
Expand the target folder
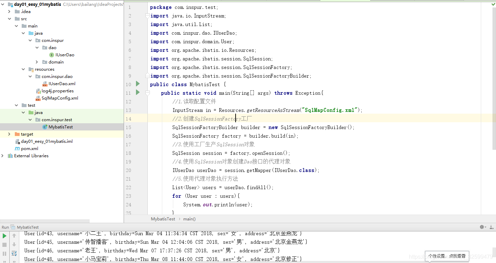tap(9, 134)
